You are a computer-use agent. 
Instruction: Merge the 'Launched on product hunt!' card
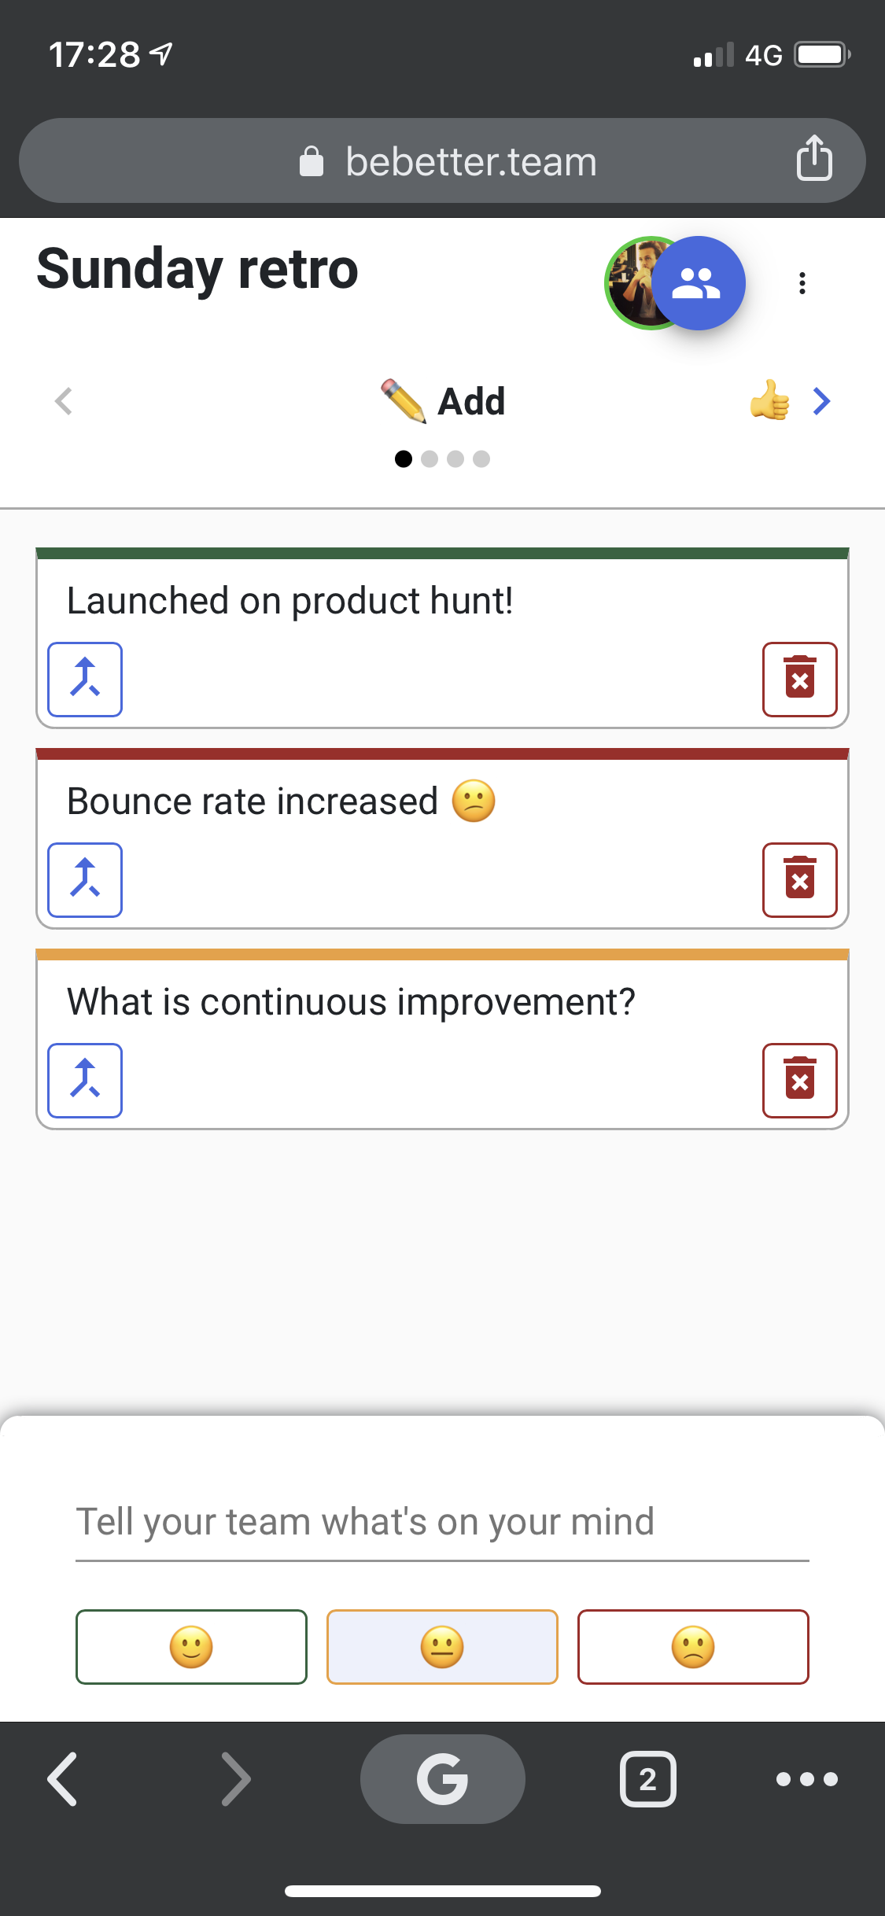click(x=85, y=680)
